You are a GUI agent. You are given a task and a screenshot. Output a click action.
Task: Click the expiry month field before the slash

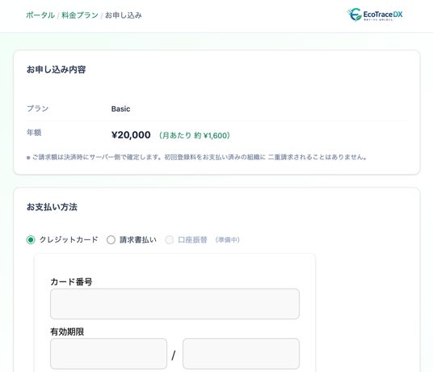(108, 353)
